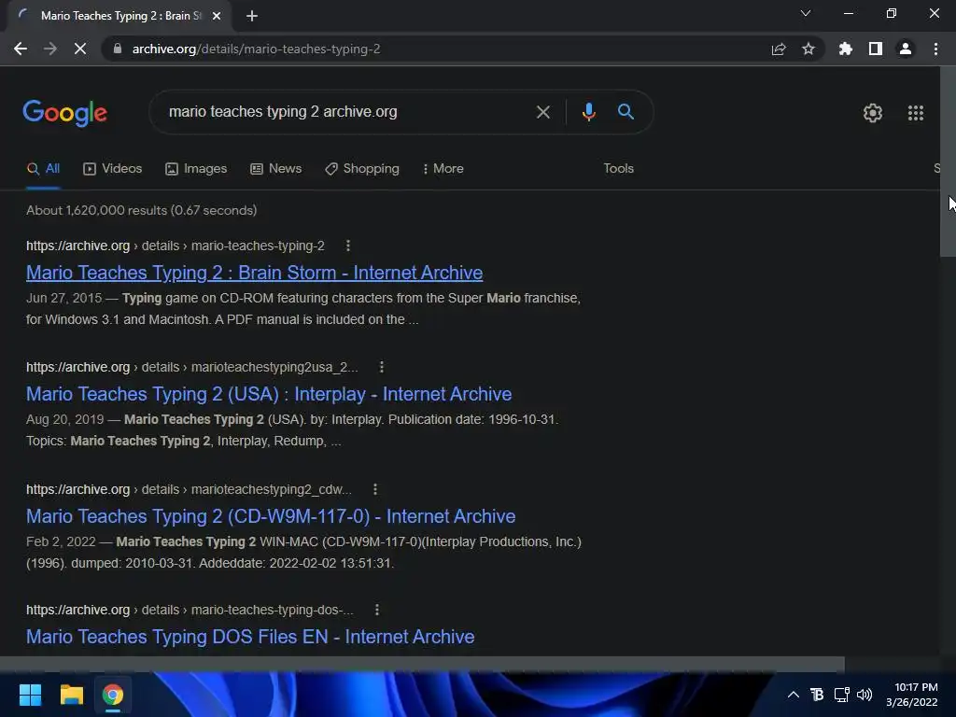Click the forward navigation arrow

pos(50,49)
